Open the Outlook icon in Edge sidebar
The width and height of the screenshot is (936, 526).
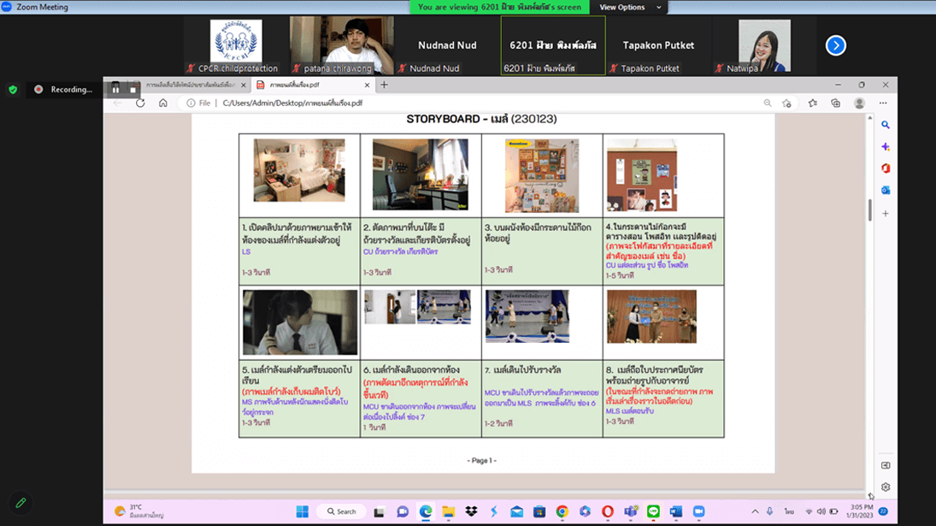point(886,190)
